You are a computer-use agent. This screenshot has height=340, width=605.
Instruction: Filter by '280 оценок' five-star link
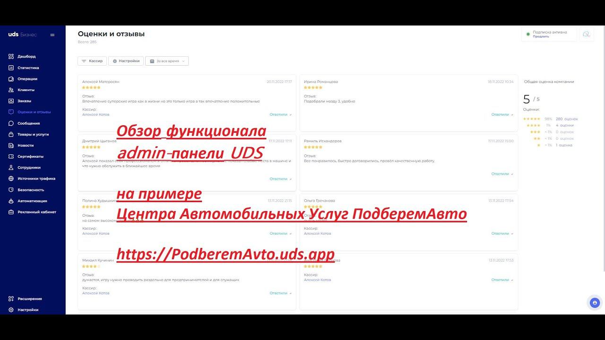coord(567,119)
